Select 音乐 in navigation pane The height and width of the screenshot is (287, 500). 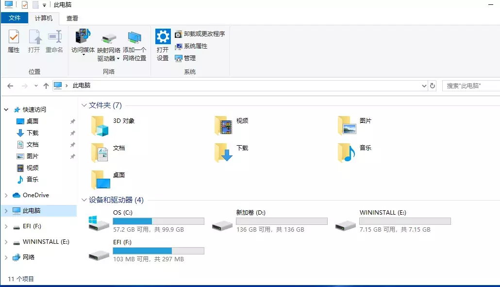tap(27, 180)
